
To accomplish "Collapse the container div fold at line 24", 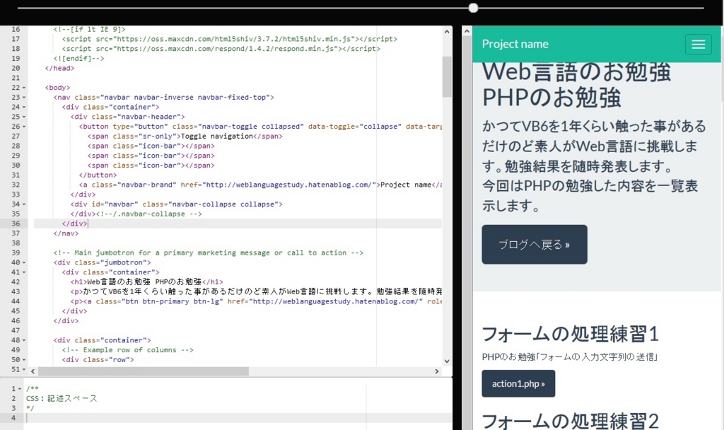I will (24, 107).
